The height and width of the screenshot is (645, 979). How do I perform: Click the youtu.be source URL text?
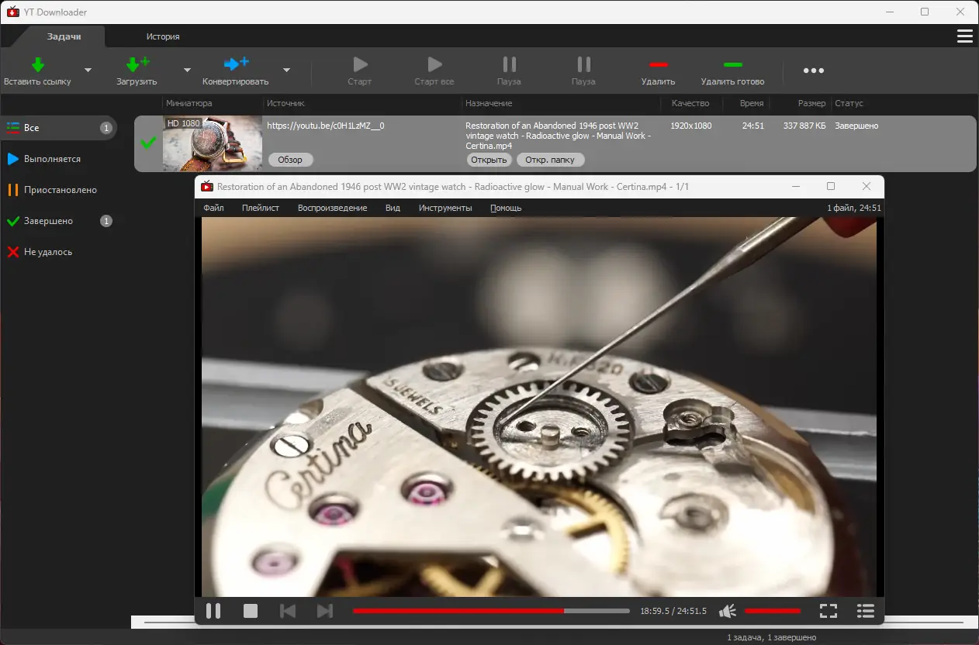326,125
